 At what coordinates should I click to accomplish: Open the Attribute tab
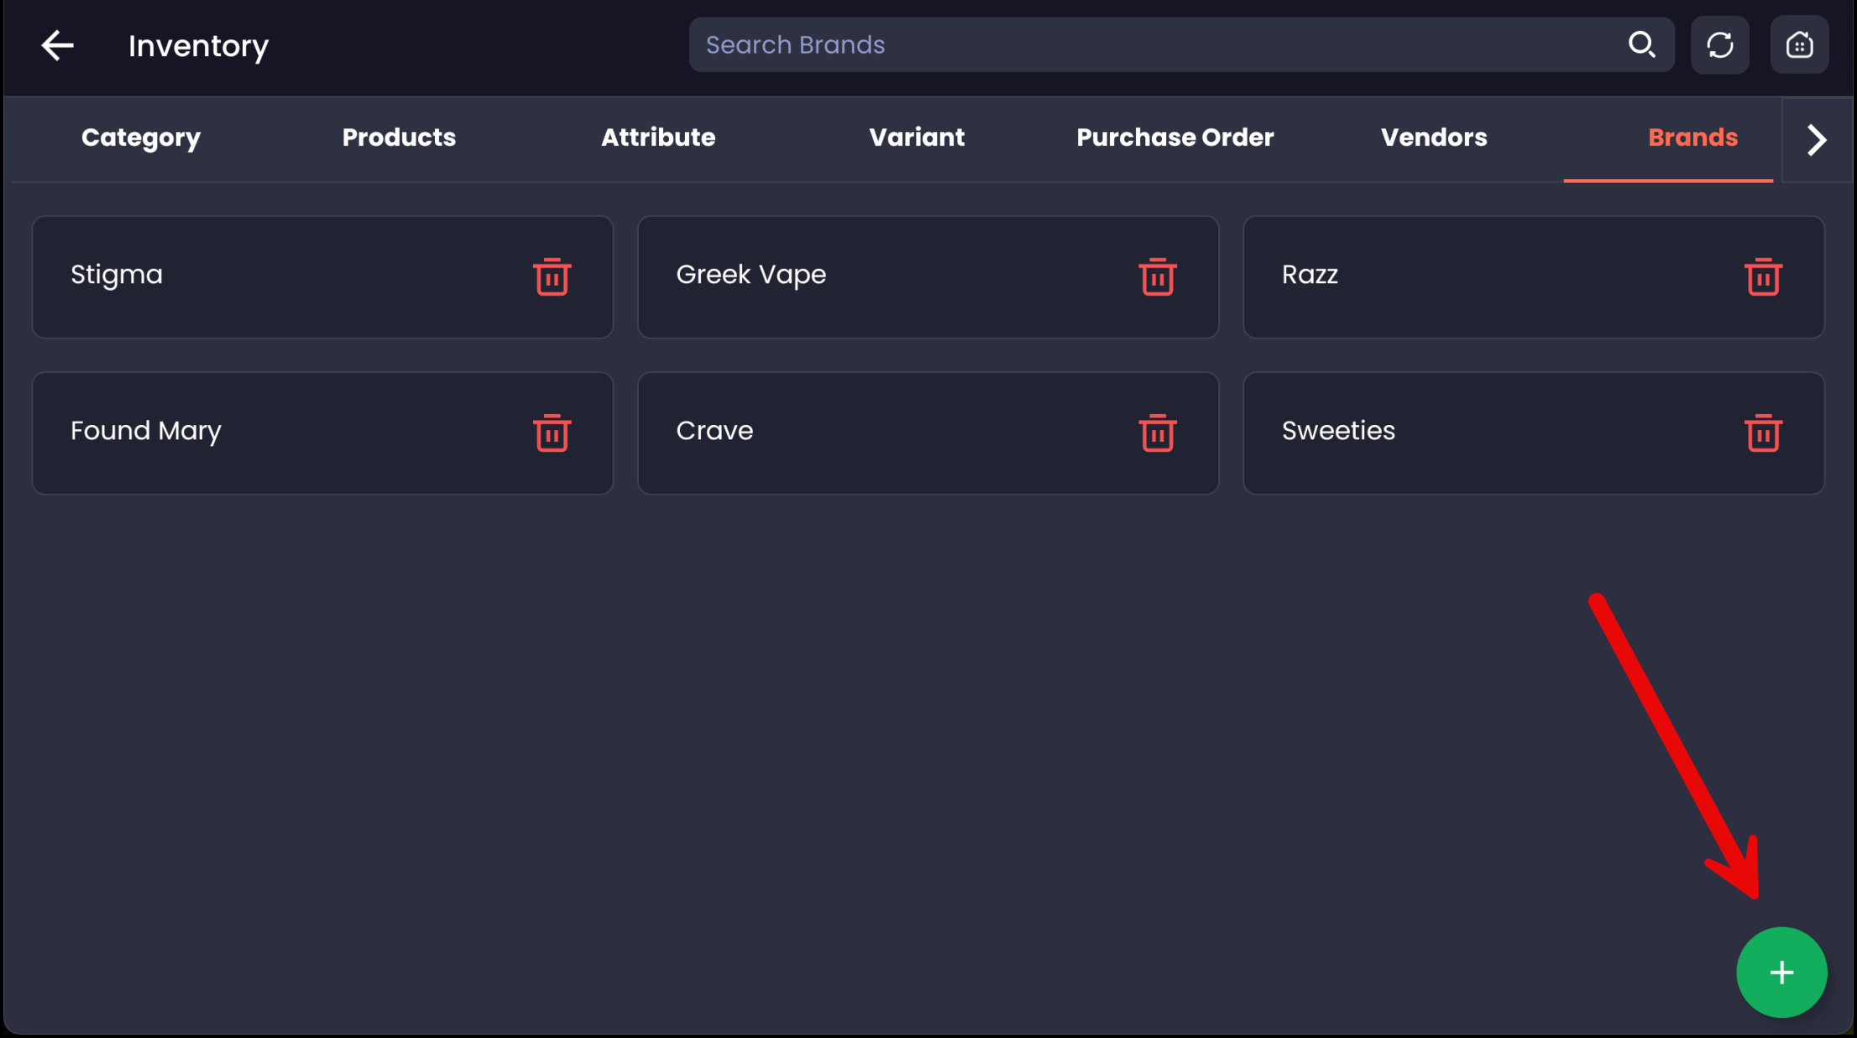point(658,138)
